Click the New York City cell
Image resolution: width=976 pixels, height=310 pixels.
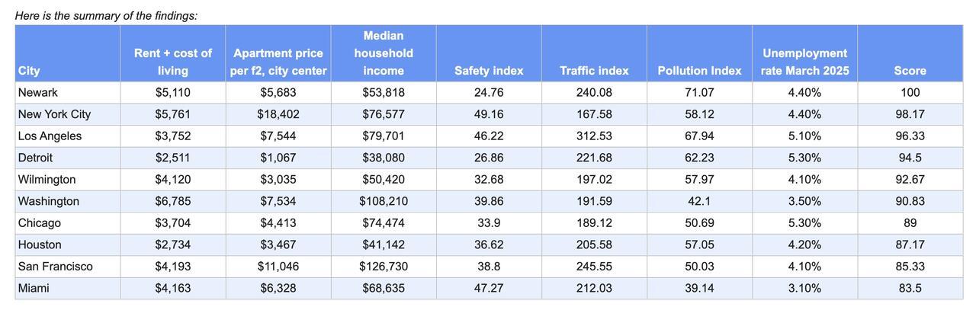click(54, 114)
